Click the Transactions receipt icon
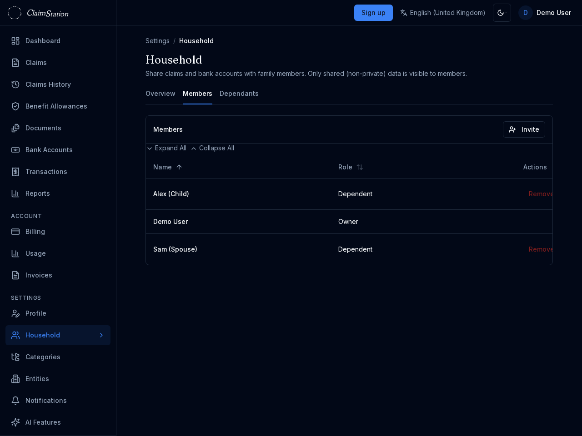582x436 pixels. [15, 172]
